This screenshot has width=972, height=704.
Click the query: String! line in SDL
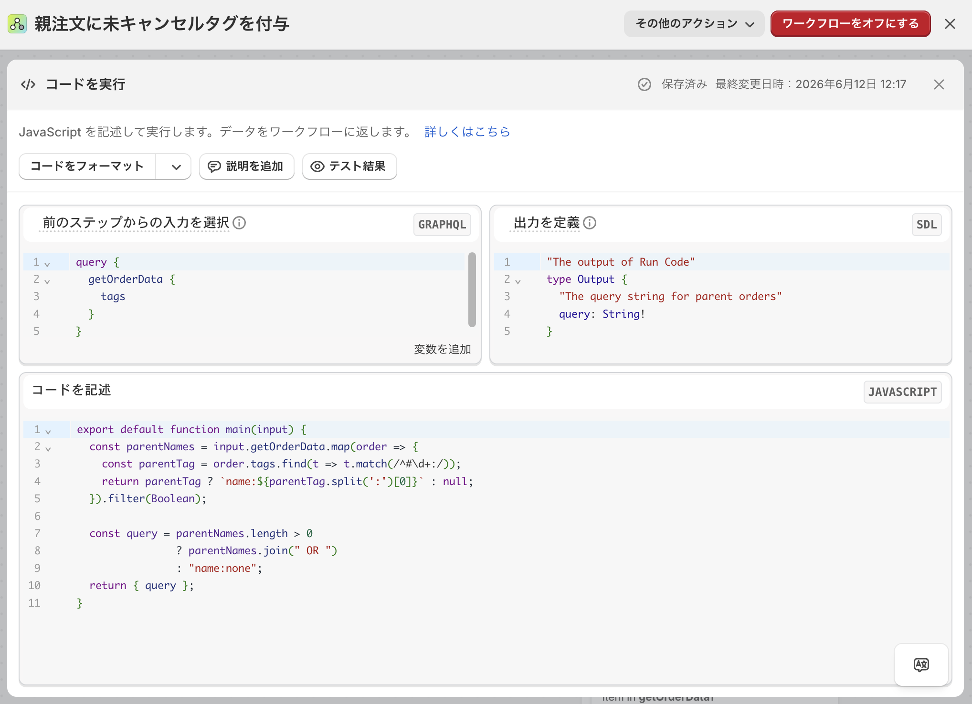coord(602,314)
